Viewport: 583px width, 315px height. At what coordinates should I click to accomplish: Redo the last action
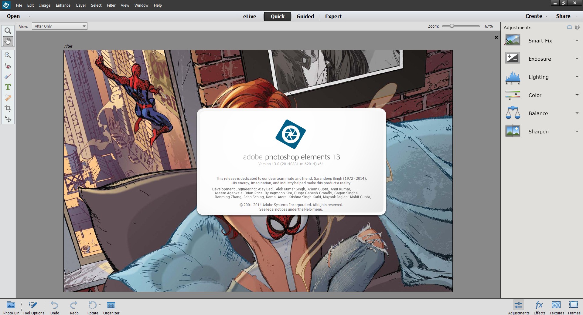click(x=74, y=307)
